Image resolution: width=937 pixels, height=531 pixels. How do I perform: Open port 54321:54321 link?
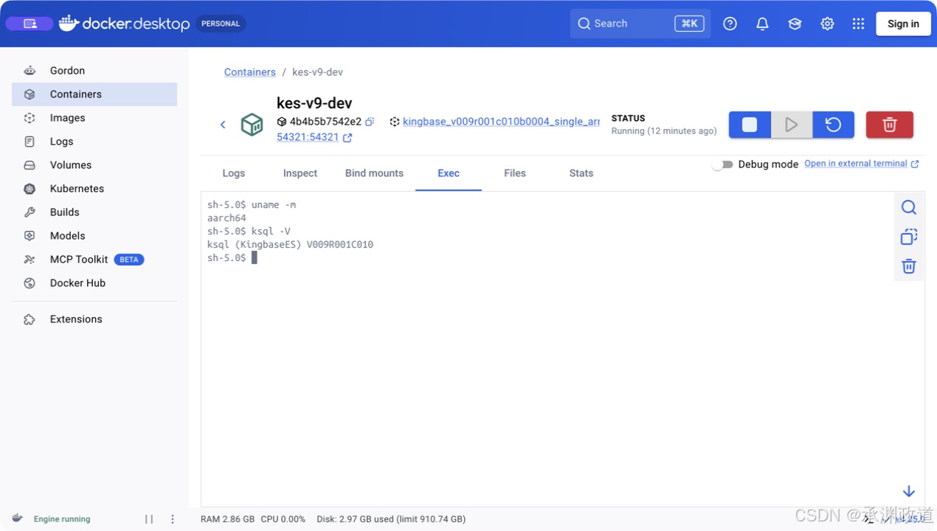coord(314,137)
